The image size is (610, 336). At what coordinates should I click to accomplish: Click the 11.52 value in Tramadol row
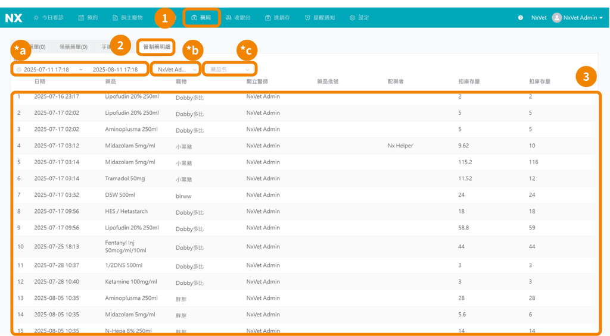click(x=465, y=178)
